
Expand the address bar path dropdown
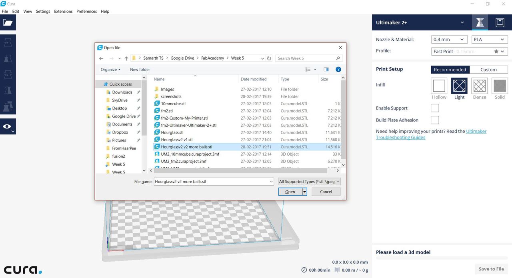point(262,58)
